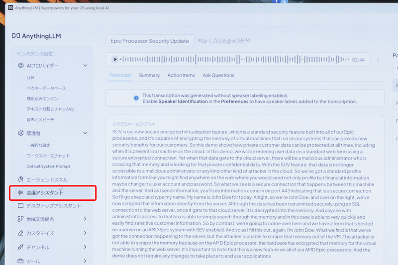Click the Speaker Identification text in notice
The image size is (398, 265).
click(x=183, y=101)
